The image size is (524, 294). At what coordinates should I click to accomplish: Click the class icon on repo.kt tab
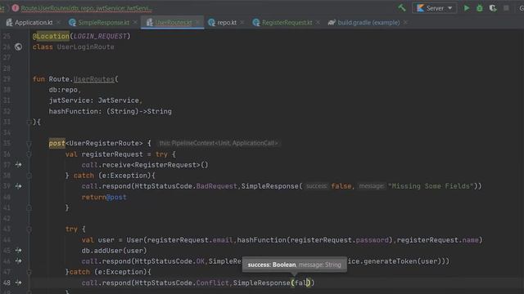click(x=211, y=22)
